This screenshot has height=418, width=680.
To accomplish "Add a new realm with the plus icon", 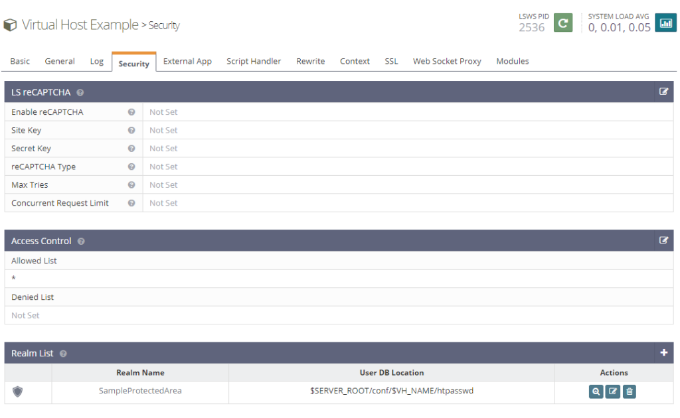I will (x=663, y=352).
